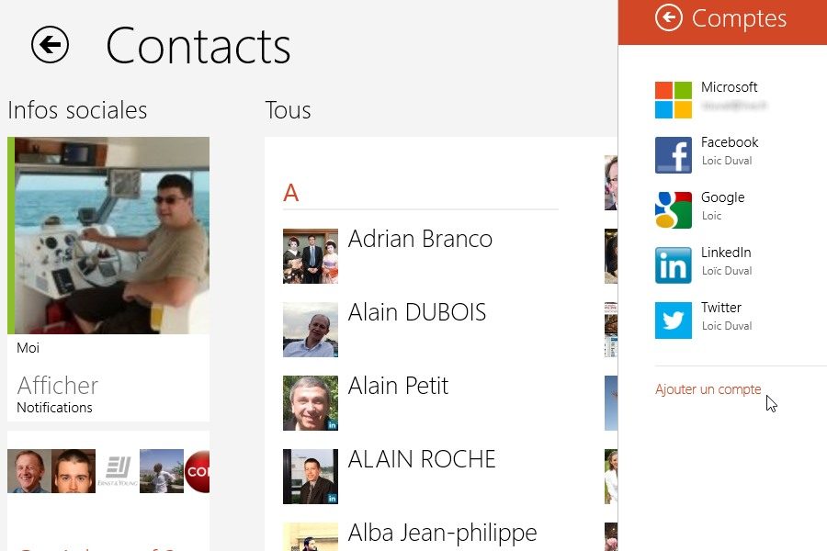Go back using the Contacts back arrow
Screen dimensions: 827x551
[51, 45]
